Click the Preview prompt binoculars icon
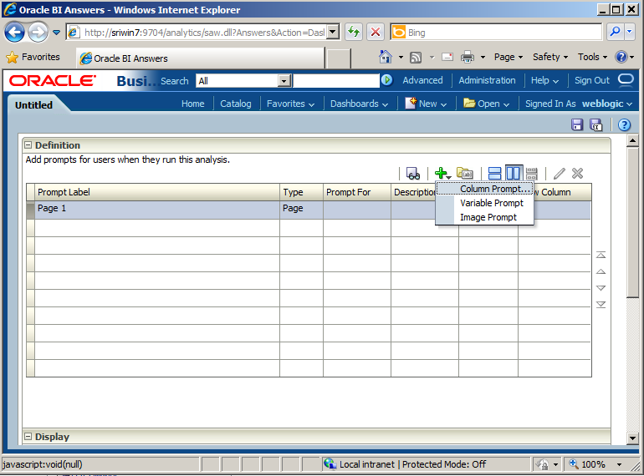This screenshot has height=476, width=644. click(x=413, y=174)
